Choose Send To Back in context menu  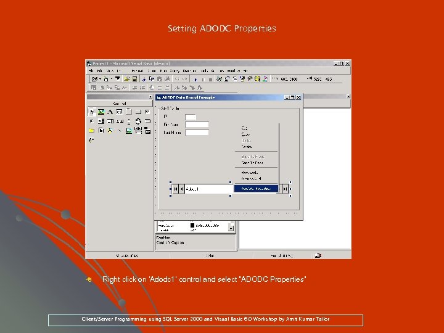[x=256, y=163]
